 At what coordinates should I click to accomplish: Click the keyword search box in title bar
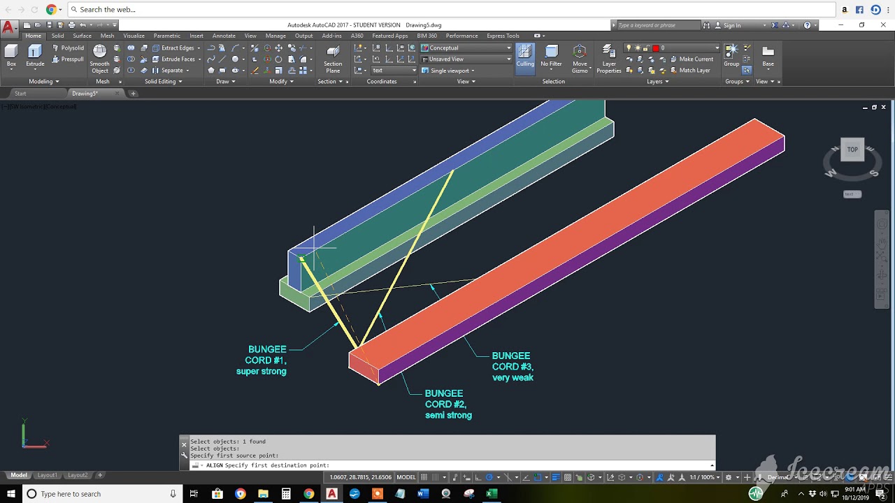click(657, 25)
